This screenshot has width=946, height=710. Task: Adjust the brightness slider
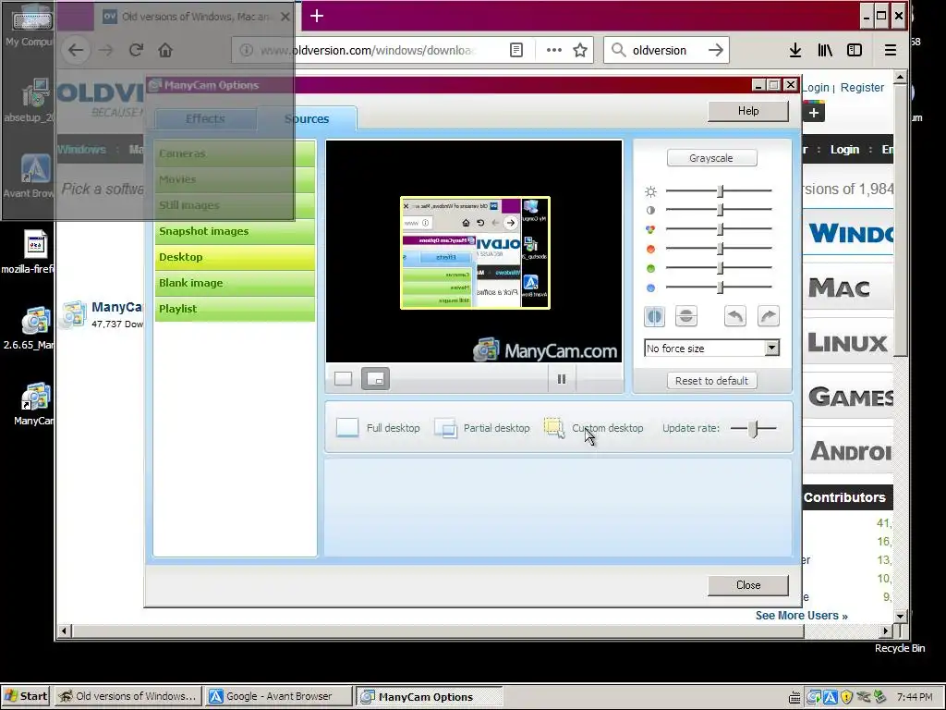pyautogui.click(x=720, y=190)
